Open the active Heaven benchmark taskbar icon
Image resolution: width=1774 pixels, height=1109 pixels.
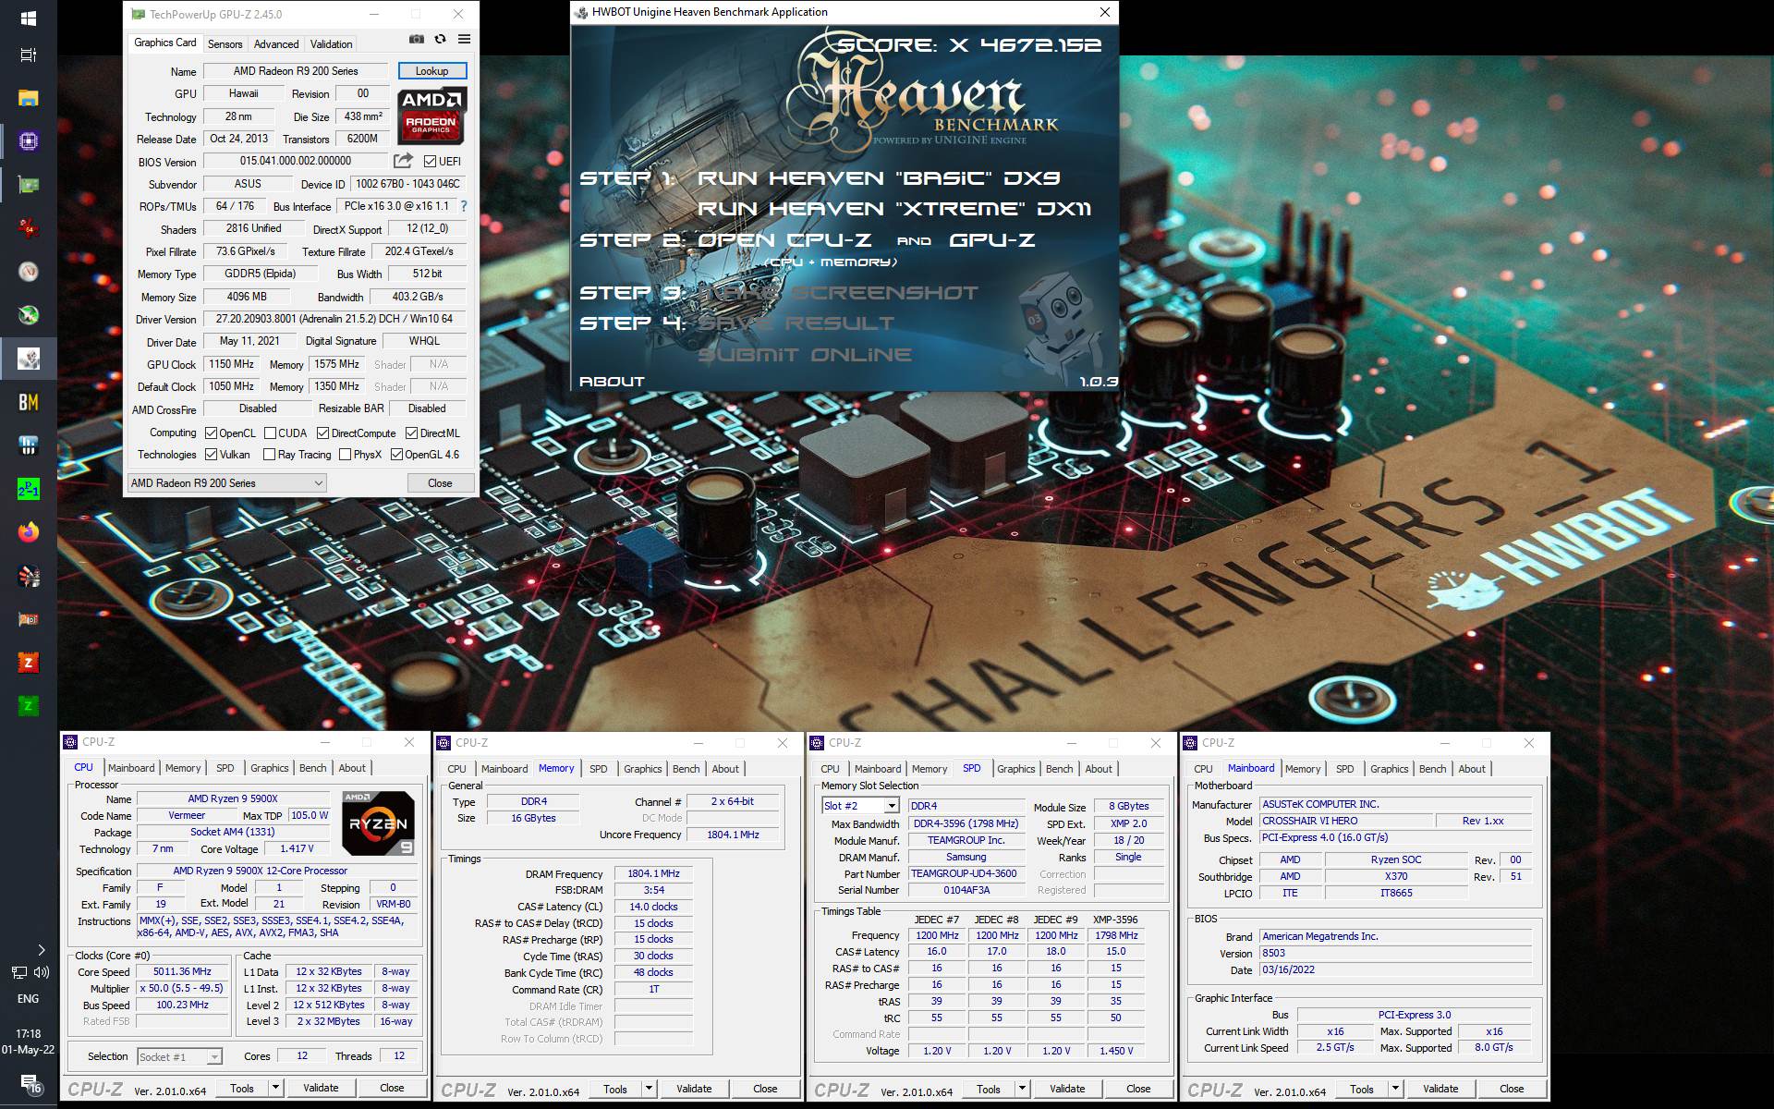click(x=28, y=359)
